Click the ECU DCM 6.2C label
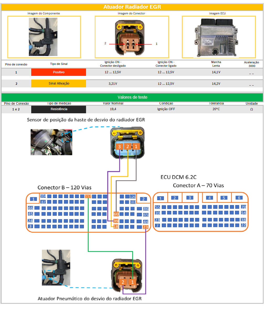Image resolution: width=266 pixels, height=309 pixels. tap(178, 177)
